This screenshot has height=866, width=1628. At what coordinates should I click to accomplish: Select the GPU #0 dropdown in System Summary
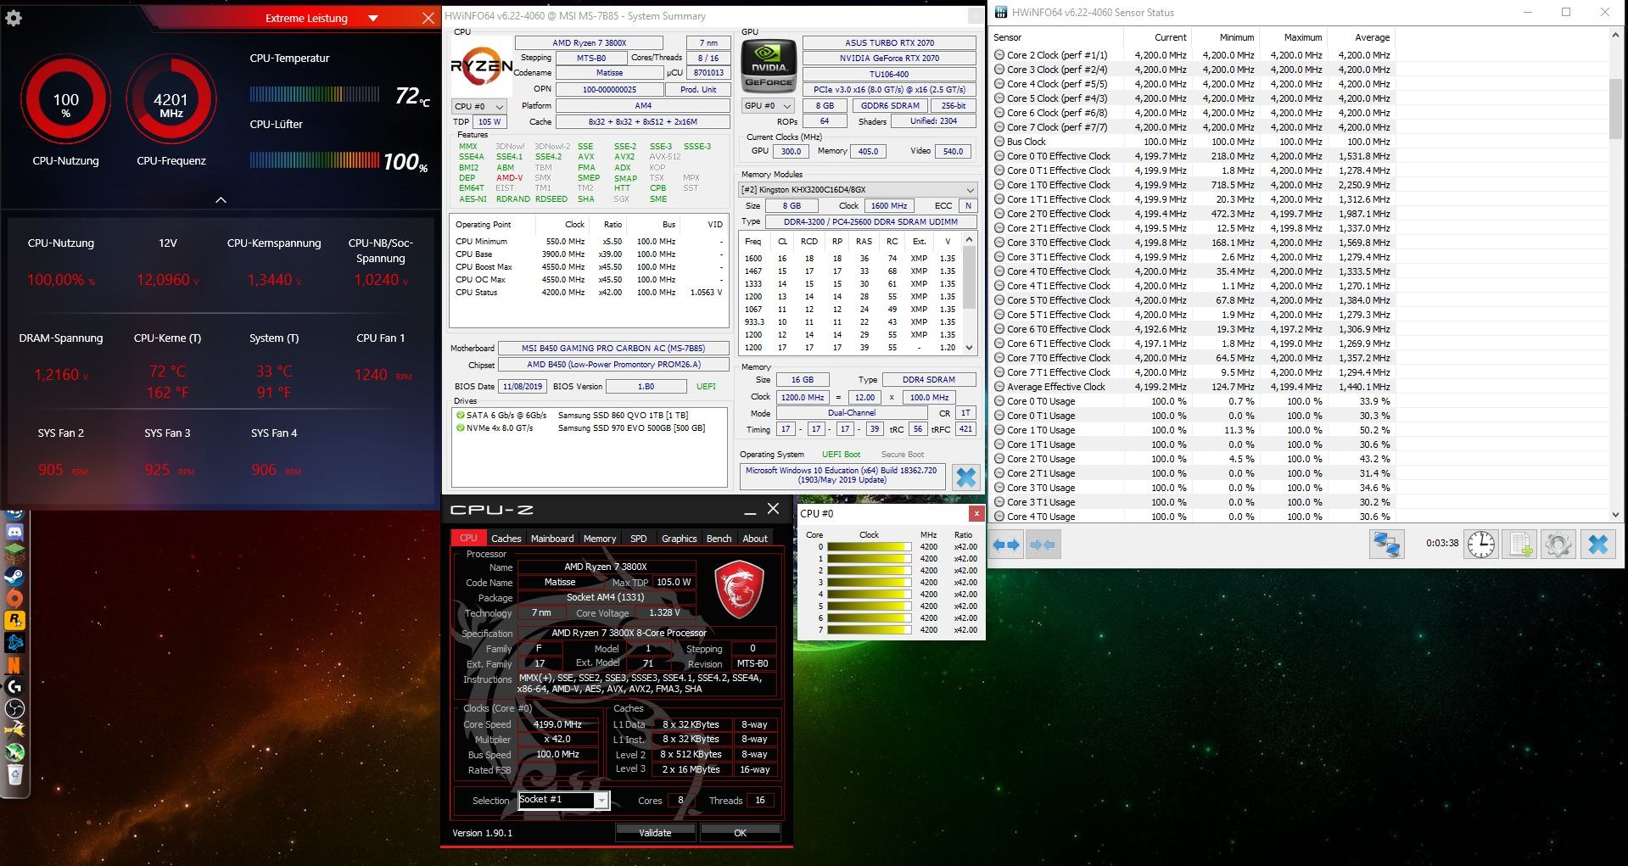click(x=768, y=106)
